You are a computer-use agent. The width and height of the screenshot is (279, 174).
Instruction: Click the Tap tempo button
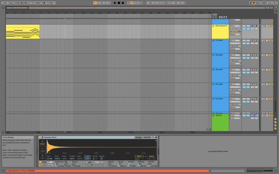(11, 3)
